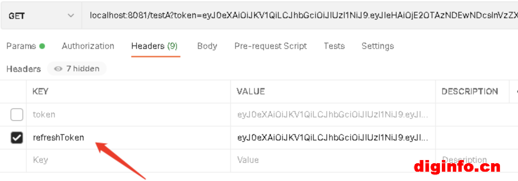Image resolution: width=518 pixels, height=181 pixels.
Task: Select the Headers (9) tab
Action: (x=154, y=46)
